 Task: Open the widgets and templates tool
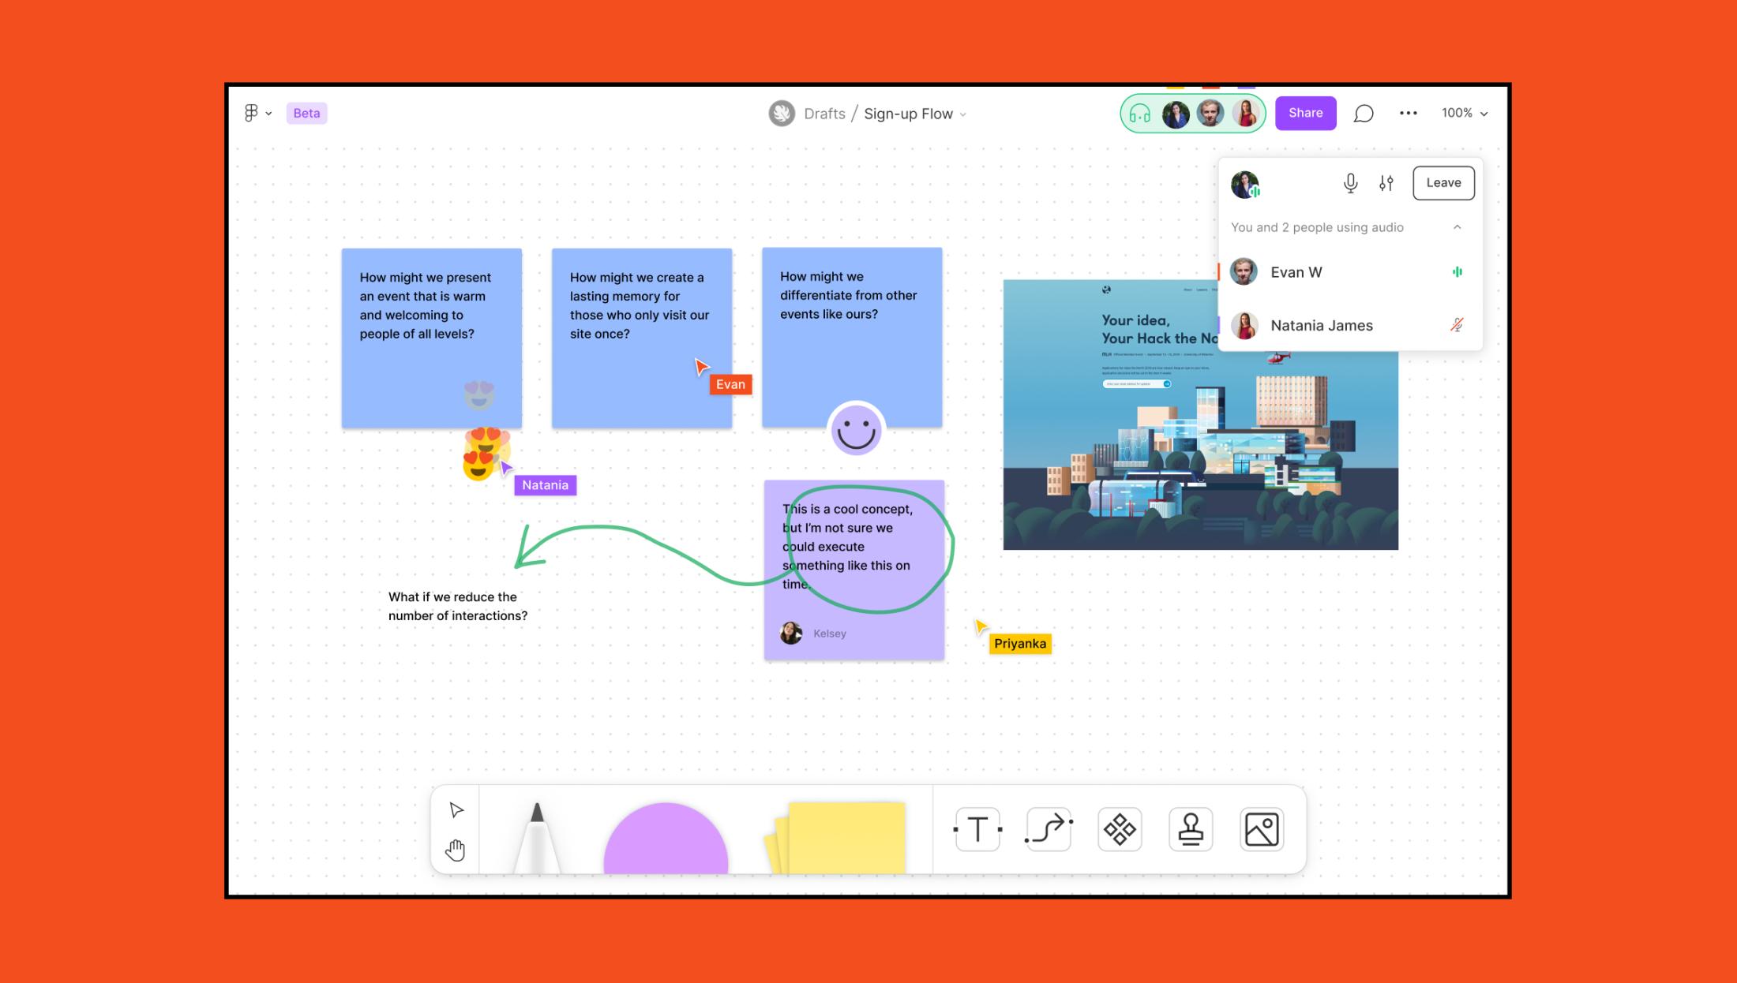[x=1120, y=829]
